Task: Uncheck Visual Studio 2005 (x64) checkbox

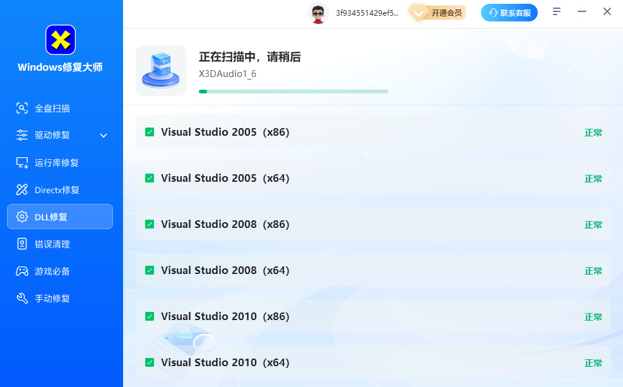Action: (x=150, y=178)
